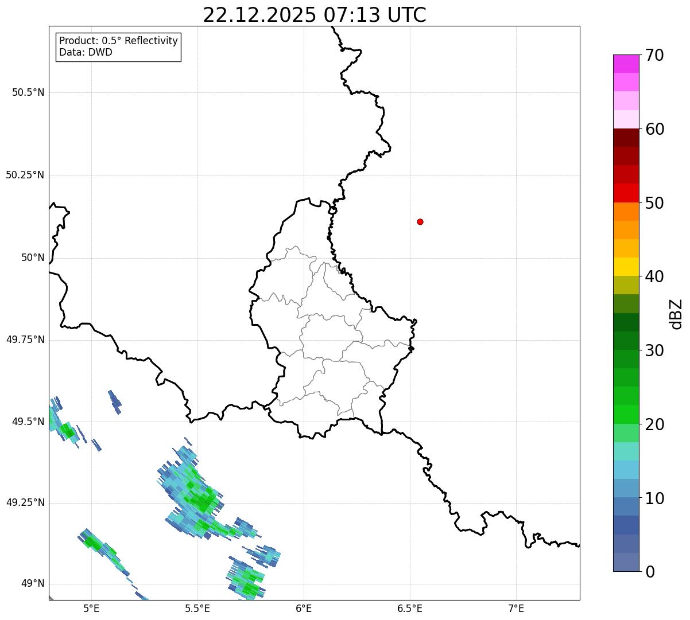Pick the lowest slate-blue swatch at 0 dBZ
The height and width of the screenshot is (620, 690).
(626, 562)
